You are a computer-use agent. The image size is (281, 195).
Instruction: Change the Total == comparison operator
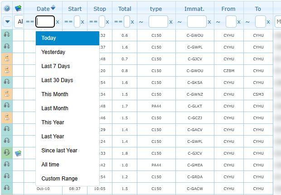118,22
